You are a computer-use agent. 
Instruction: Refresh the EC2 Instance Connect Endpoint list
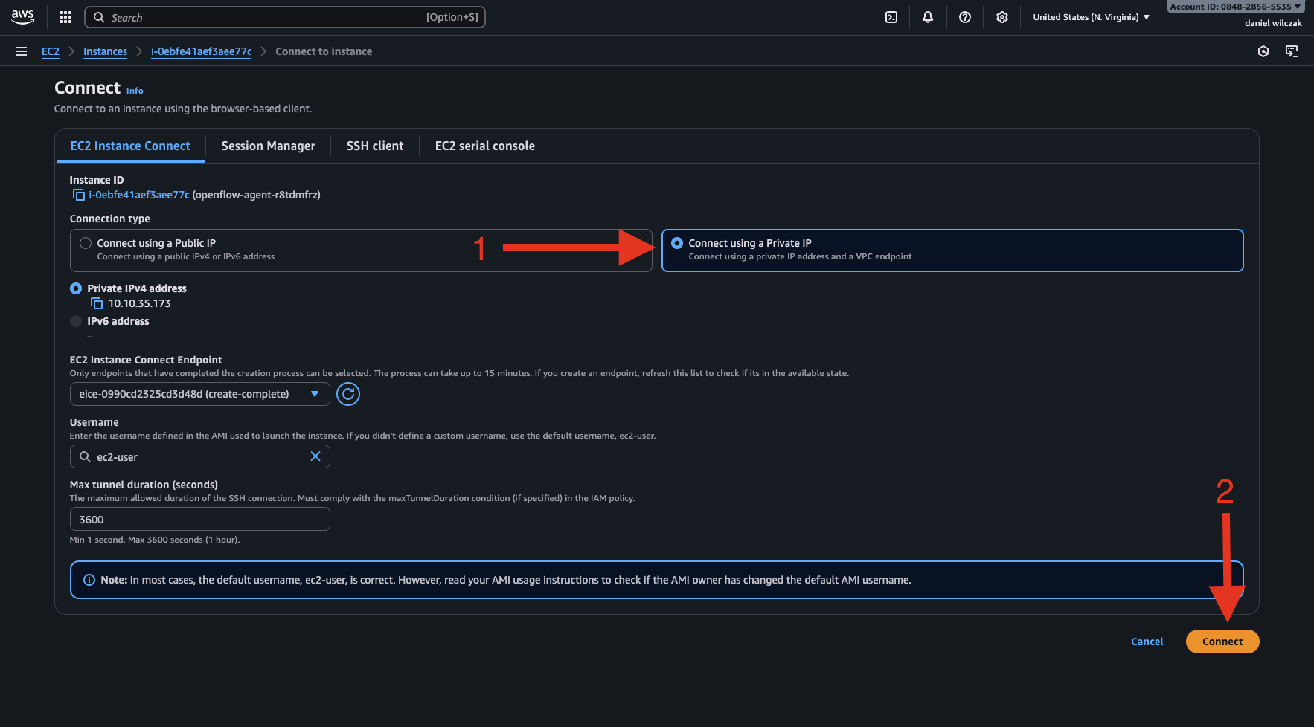(347, 394)
